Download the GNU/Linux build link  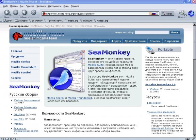(x=19, y=114)
